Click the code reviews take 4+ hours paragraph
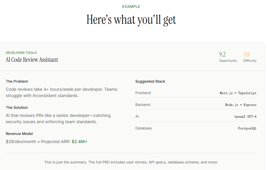The image size is (267, 170). point(62,92)
